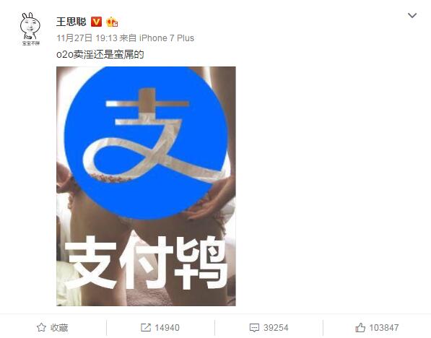
Task: Open the attached post image
Action: point(146,186)
